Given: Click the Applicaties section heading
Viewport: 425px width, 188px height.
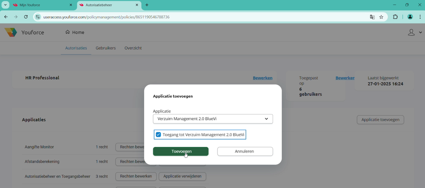Looking at the screenshot, I should 34,120.
